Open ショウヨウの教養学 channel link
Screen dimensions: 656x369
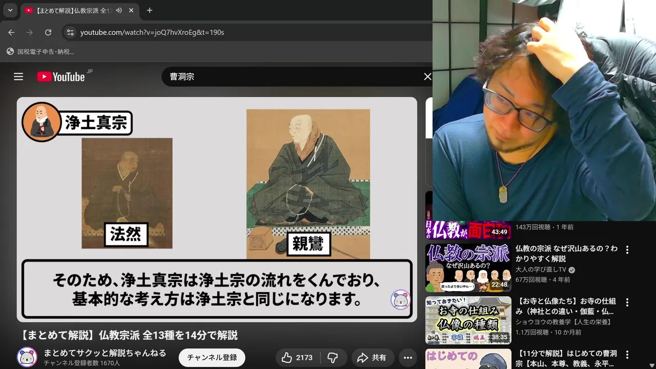(x=563, y=322)
